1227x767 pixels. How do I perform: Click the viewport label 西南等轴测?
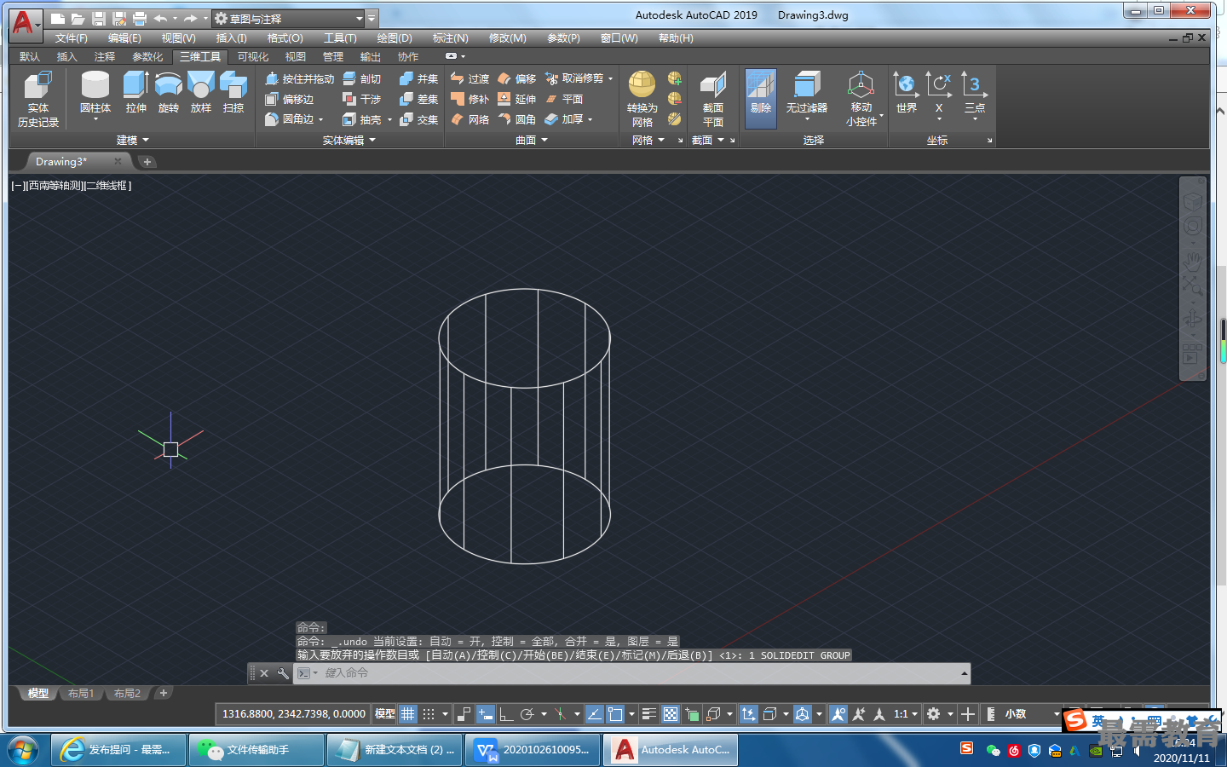tap(55, 185)
